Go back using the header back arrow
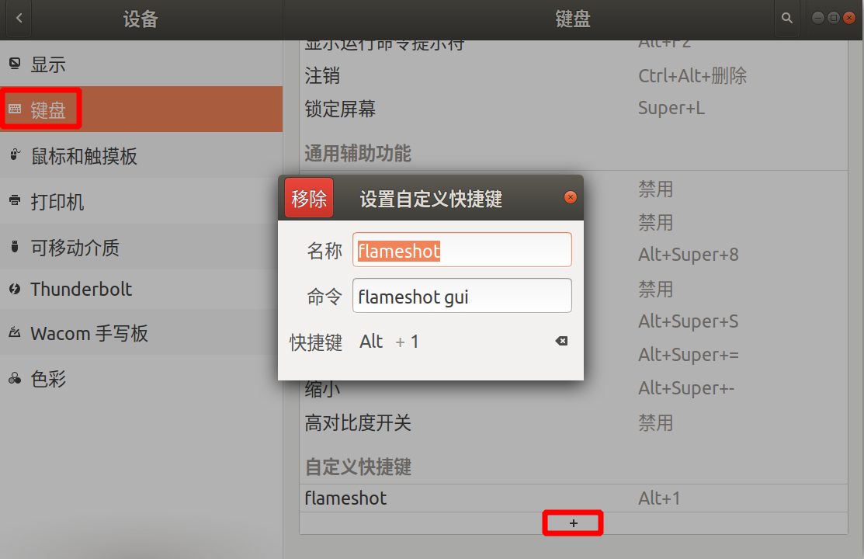Image resolution: width=864 pixels, height=559 pixels. [x=19, y=18]
